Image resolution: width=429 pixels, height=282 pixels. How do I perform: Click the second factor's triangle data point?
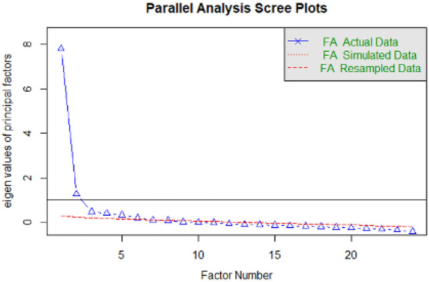(x=76, y=193)
